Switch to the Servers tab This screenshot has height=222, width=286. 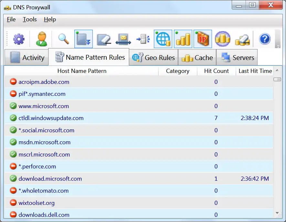[x=237, y=57]
